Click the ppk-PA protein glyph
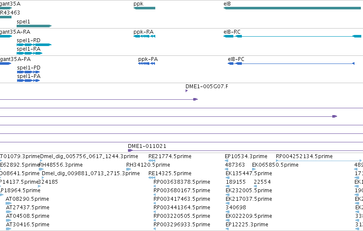Viewport: 363px width, 231px height. pyautogui.click(x=147, y=64)
